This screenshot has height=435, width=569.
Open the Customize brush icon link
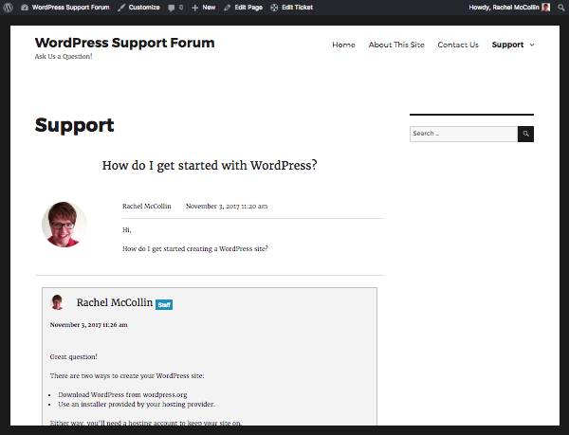point(122,7)
